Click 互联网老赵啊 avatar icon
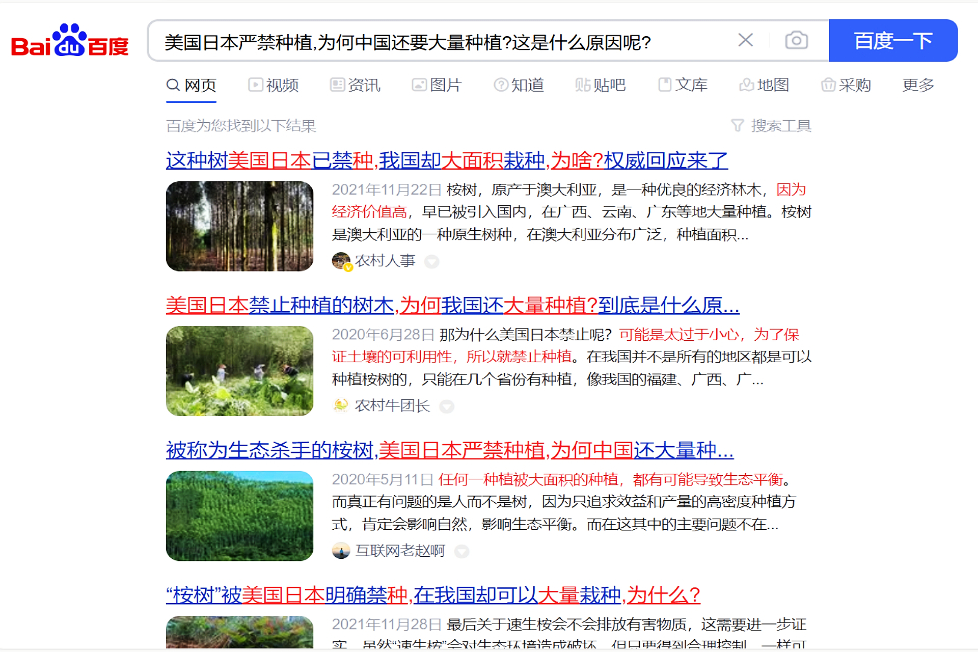978x652 pixels. pyautogui.click(x=341, y=551)
